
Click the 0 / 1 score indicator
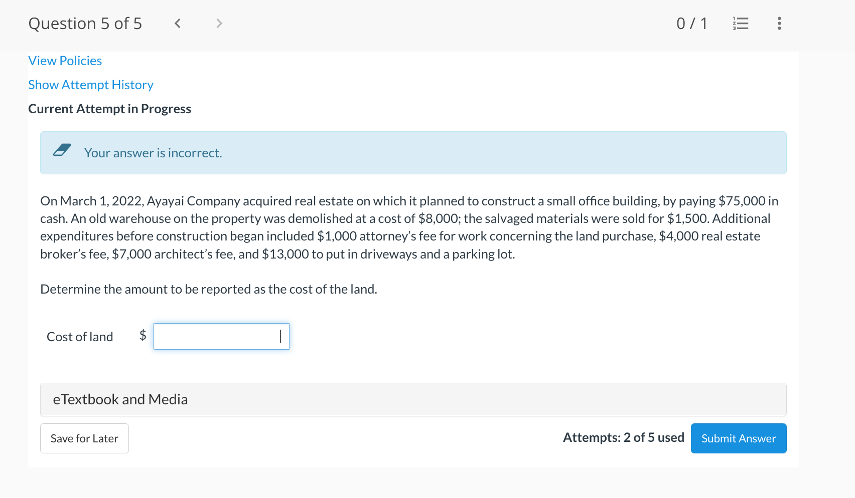point(692,23)
